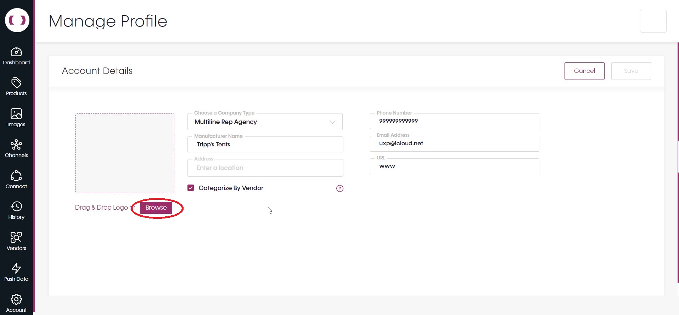Click the blank button beside Manage Profile header
The width and height of the screenshot is (679, 315).
pos(653,21)
